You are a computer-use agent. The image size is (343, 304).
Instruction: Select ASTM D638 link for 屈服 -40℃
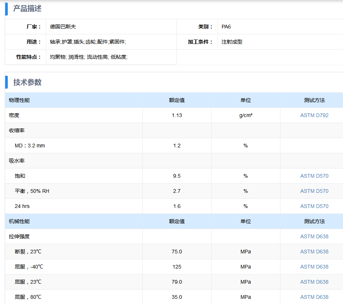(314, 267)
